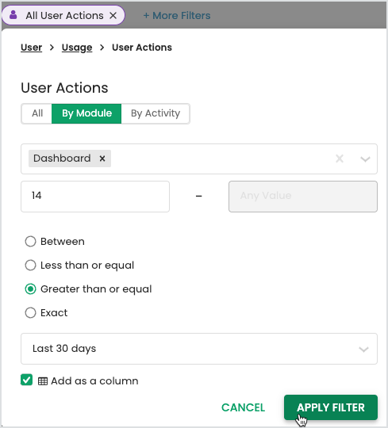The height and width of the screenshot is (428, 388).
Task: Expand the Last 30 days date range dropdown
Action: [199, 349]
